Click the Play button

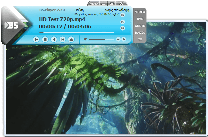point(36,39)
